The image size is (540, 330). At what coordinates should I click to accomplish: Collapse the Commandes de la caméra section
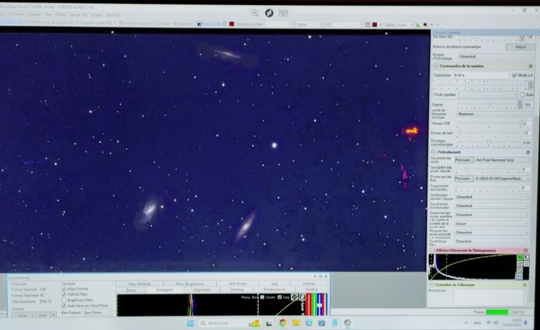(435, 66)
